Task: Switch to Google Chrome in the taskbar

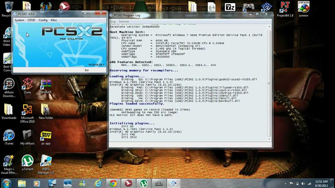Action: (113, 183)
